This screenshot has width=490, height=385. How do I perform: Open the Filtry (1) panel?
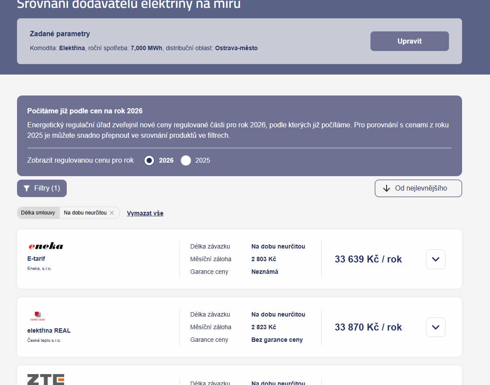(42, 188)
